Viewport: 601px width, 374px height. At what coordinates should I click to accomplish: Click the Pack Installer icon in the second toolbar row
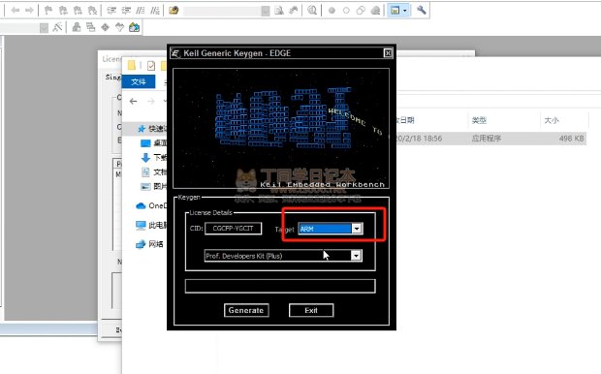coord(134,27)
